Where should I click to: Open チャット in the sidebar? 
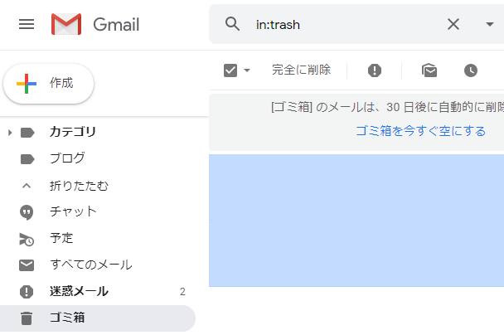coord(72,211)
